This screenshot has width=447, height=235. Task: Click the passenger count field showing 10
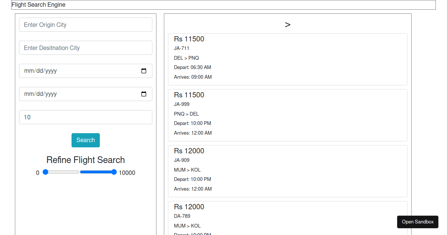85,117
